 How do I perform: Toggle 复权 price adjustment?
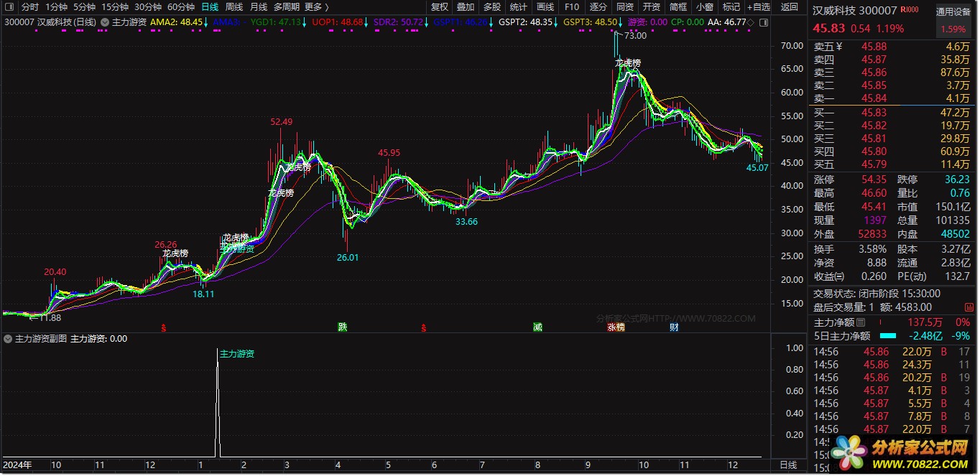[439, 7]
